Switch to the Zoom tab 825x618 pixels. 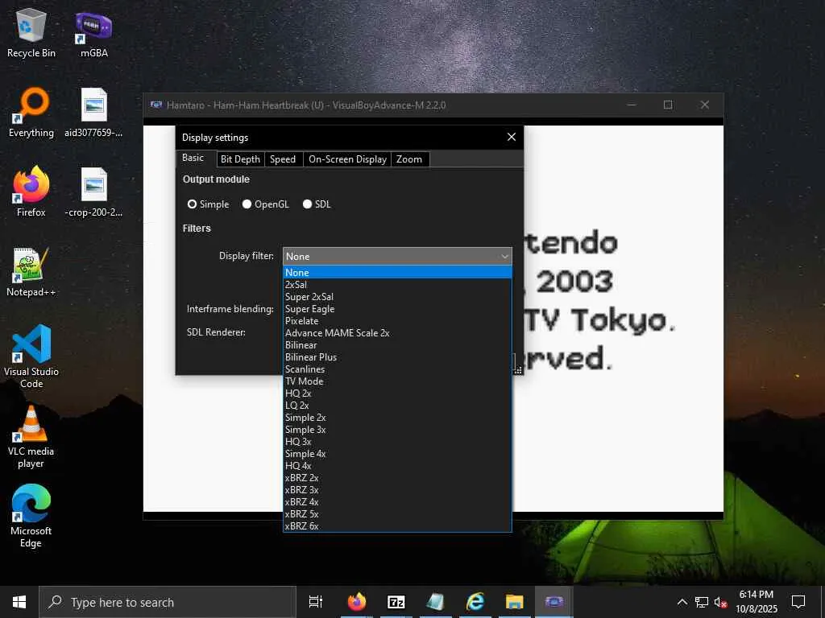409,159
